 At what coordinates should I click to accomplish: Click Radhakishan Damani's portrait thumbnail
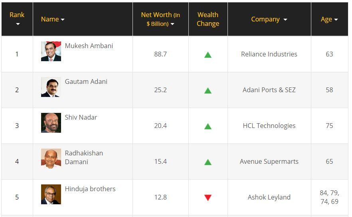click(x=51, y=159)
